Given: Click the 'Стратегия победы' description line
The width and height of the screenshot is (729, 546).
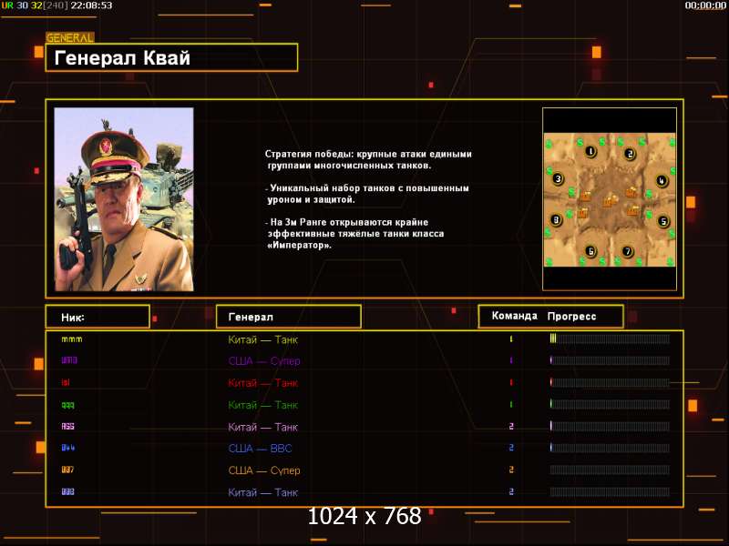Looking at the screenshot, I should (x=368, y=160).
